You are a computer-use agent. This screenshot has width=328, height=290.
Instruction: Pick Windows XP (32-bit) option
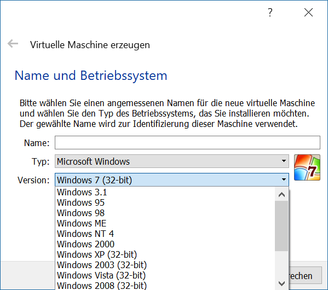(165, 254)
